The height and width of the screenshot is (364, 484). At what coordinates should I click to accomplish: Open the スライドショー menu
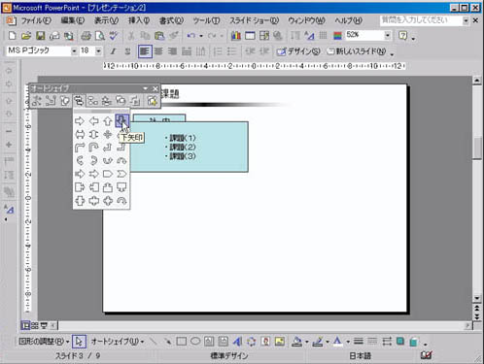click(x=254, y=20)
